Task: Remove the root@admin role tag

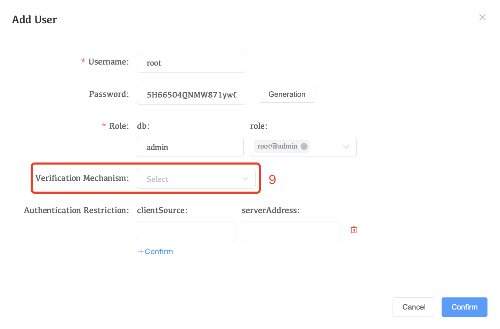Action: 304,146
